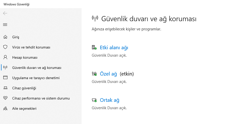Click the firewall antenna icon in sidebar
This screenshot has height=124, width=234.
click(5, 68)
